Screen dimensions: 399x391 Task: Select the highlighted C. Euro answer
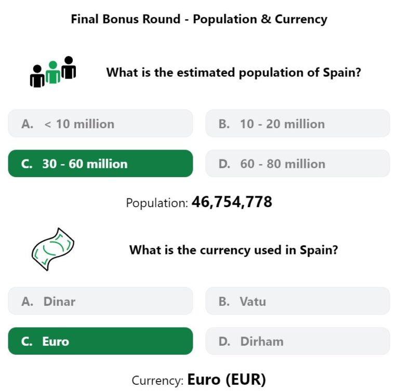pyautogui.click(x=100, y=341)
